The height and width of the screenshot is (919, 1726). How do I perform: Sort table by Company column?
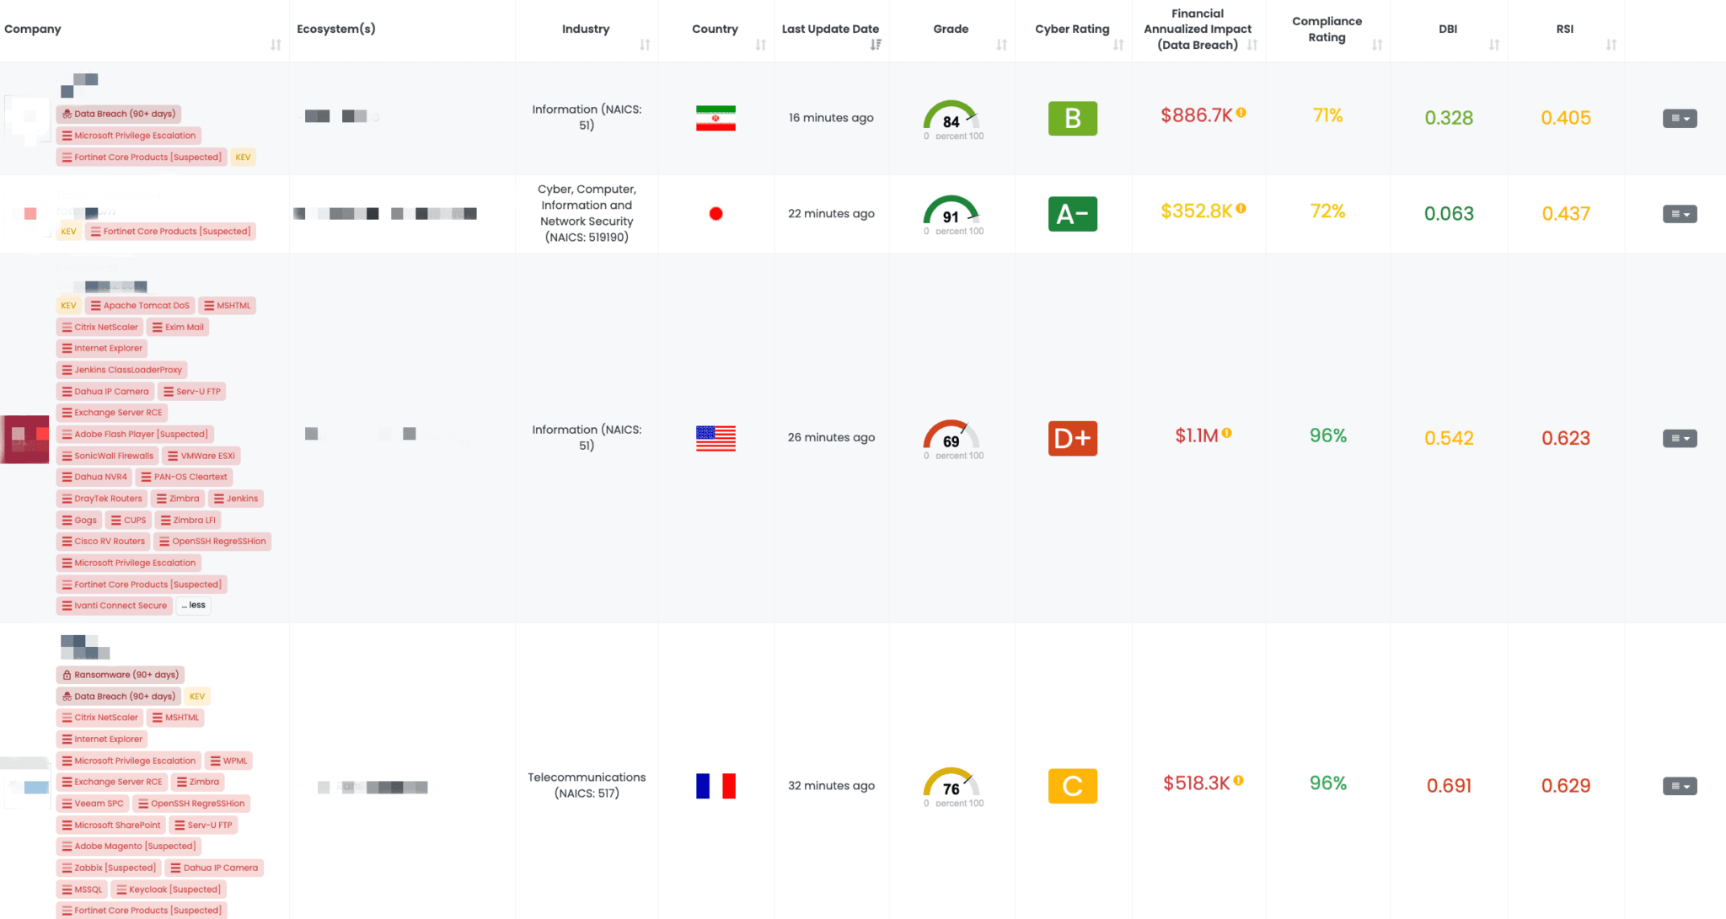[276, 45]
